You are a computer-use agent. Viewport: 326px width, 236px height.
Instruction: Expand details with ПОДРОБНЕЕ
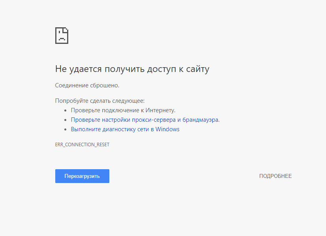(x=275, y=176)
